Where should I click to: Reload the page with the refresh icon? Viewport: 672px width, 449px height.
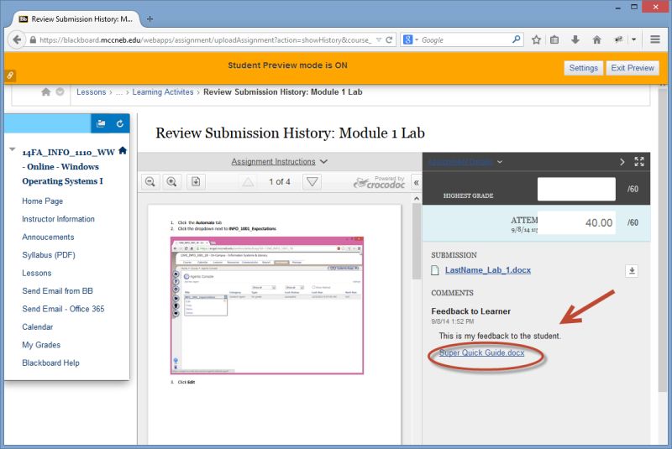point(389,39)
